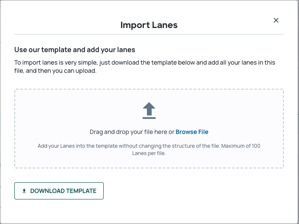Screen dimensions: 299x224
Task: Select the Import Lanes dialog title
Action: click(x=149, y=25)
